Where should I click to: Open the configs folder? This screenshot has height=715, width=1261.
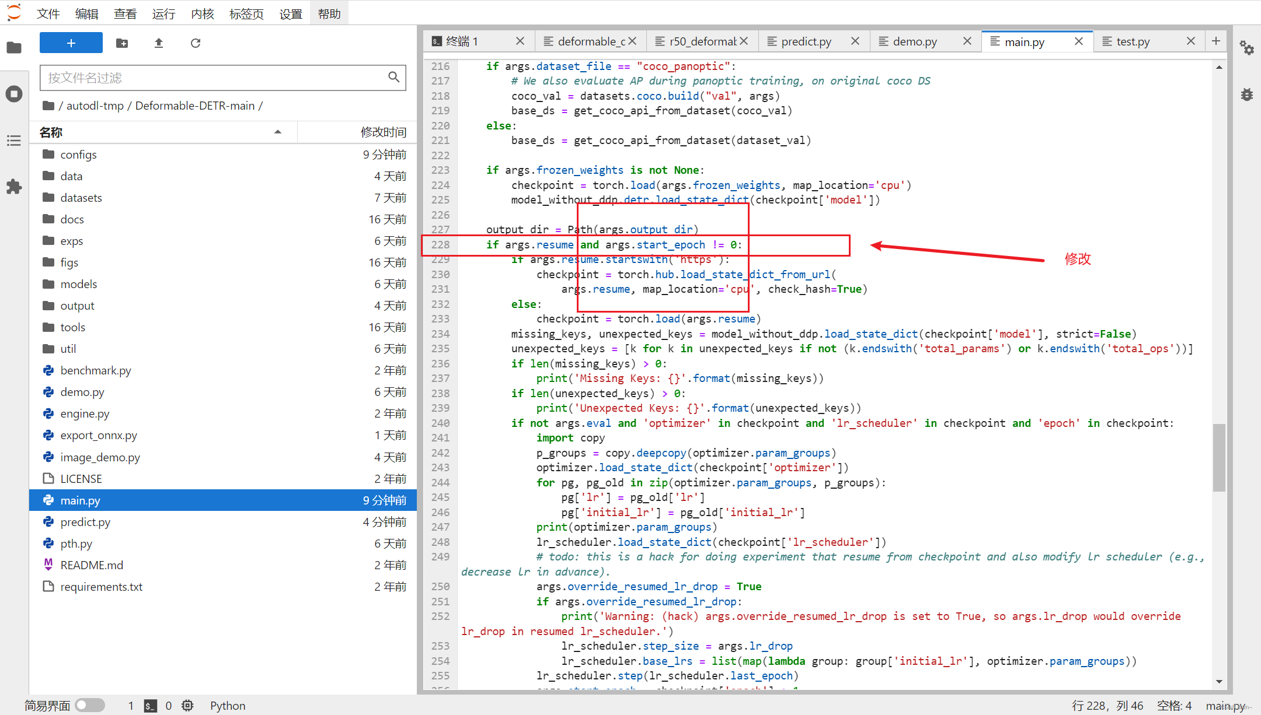[224, 155]
